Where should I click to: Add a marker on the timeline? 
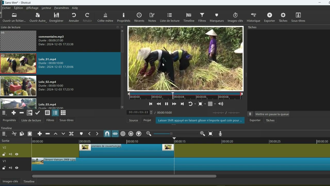(81, 134)
